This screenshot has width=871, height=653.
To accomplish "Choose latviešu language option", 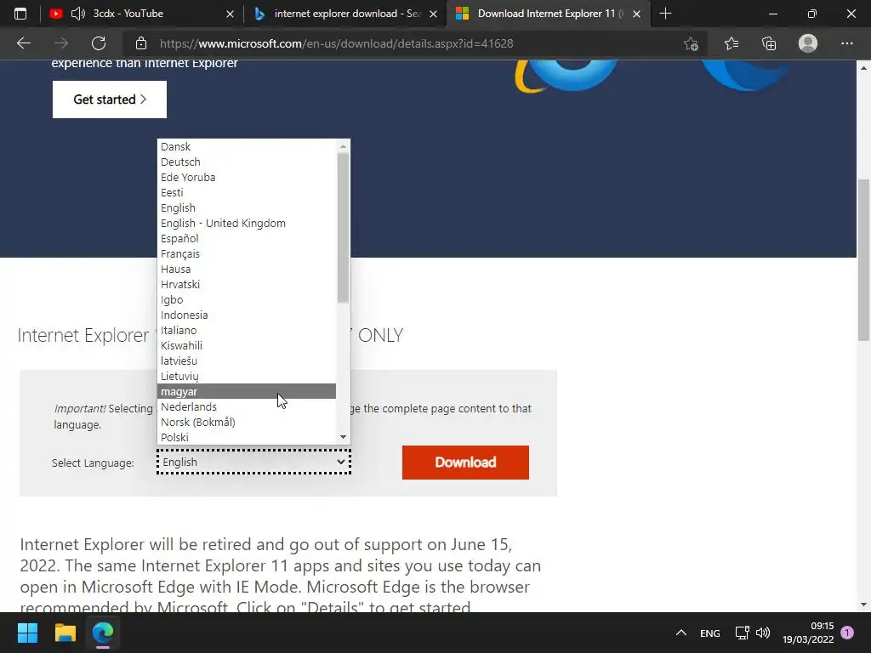I will pos(246,361).
